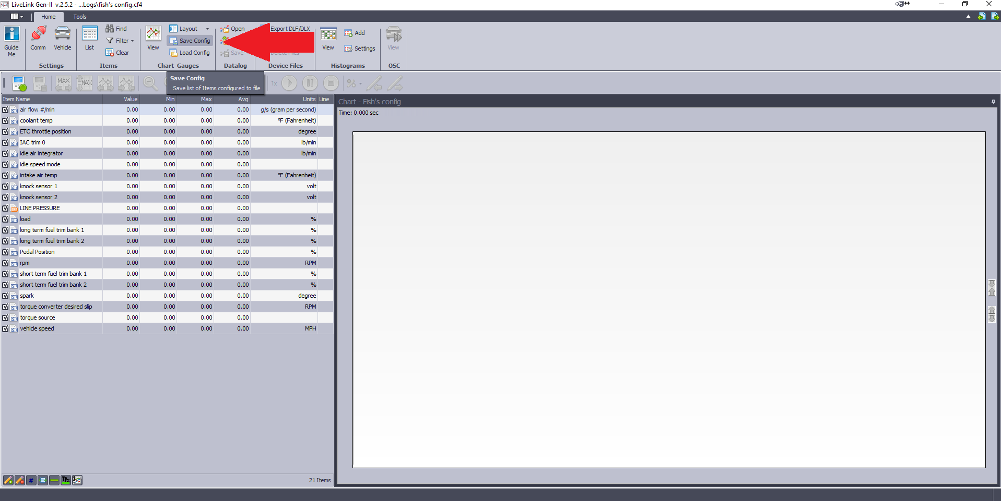Uncheck the knock sensor 1 item
This screenshot has height=501, width=1001.
pyautogui.click(x=5, y=186)
